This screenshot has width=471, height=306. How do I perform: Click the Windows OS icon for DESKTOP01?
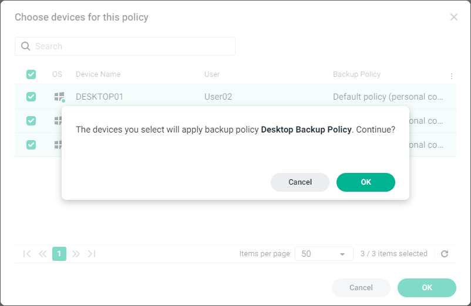[58, 97]
